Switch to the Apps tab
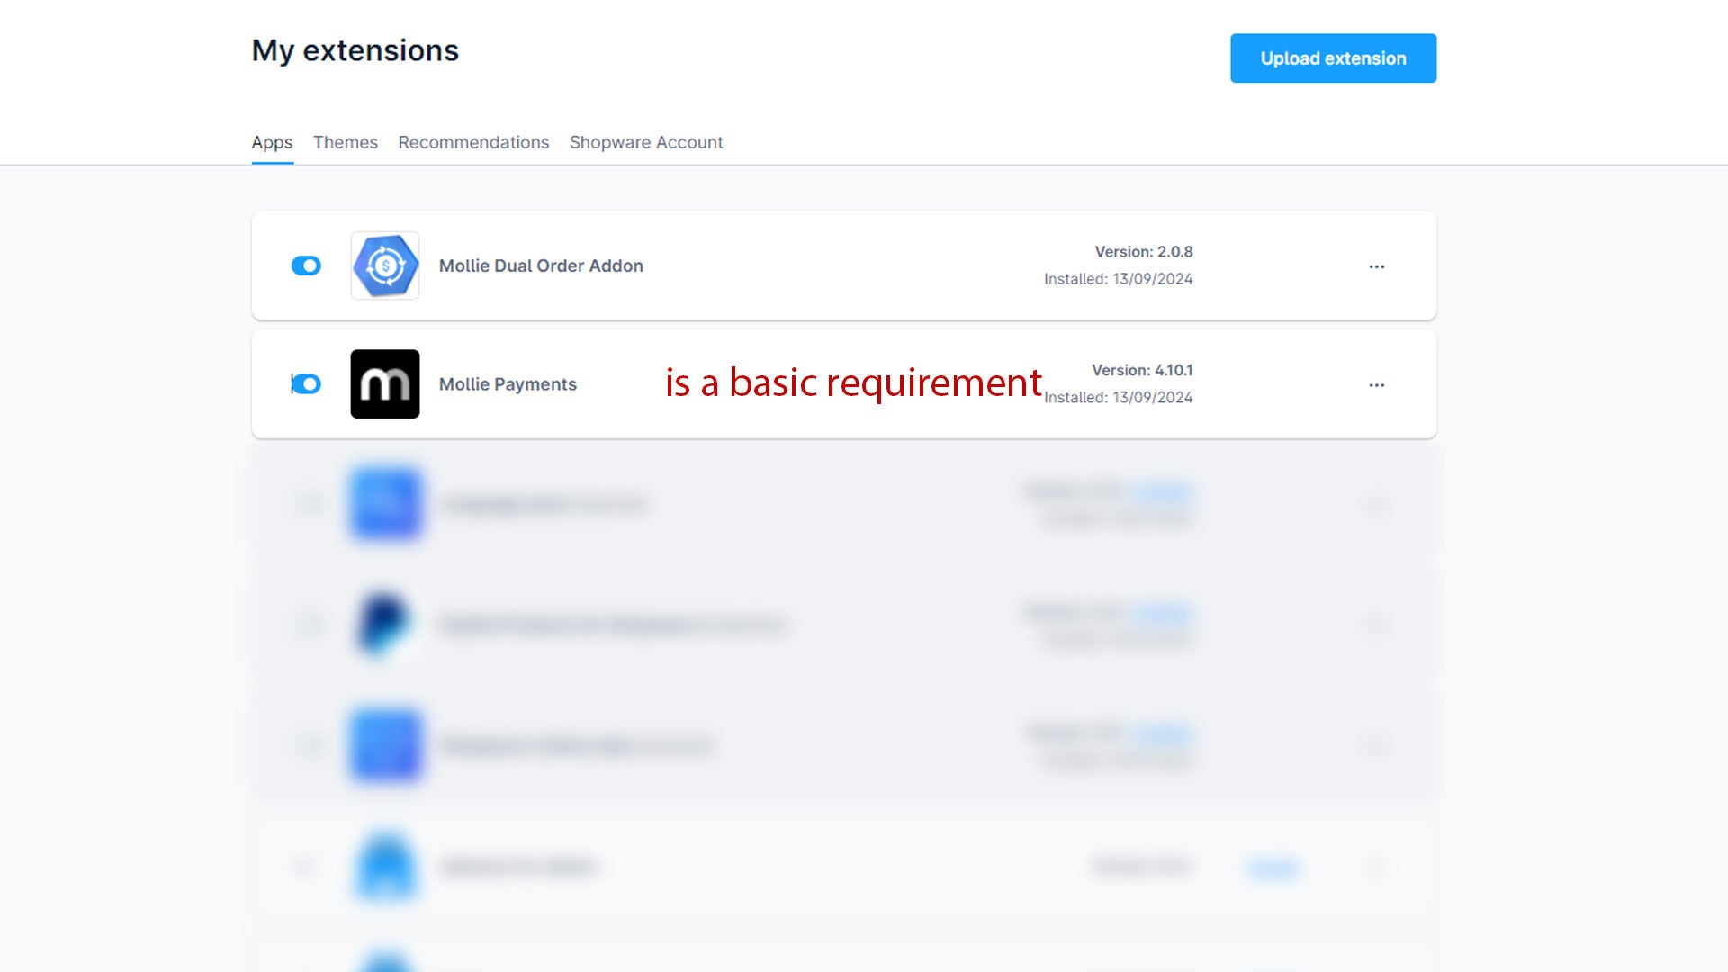Viewport: 1728px width, 972px height. click(x=272, y=142)
